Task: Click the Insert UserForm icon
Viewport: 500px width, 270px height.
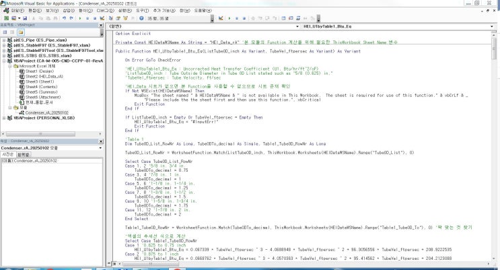Action: (x=13, y=18)
